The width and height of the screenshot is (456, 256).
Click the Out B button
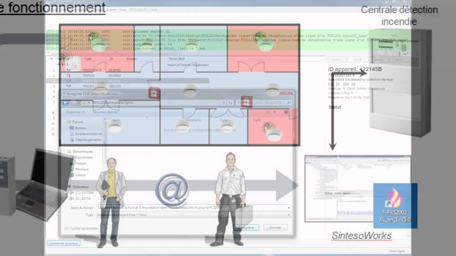point(357,59)
